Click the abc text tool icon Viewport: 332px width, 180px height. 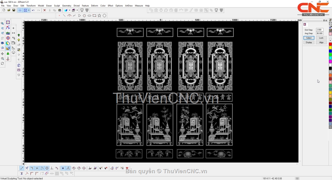[8, 33]
